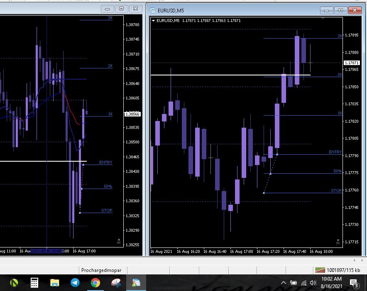Expand the EURUSD,M5 triangle at chart top-left
This screenshot has height=291, width=367.
153,20
